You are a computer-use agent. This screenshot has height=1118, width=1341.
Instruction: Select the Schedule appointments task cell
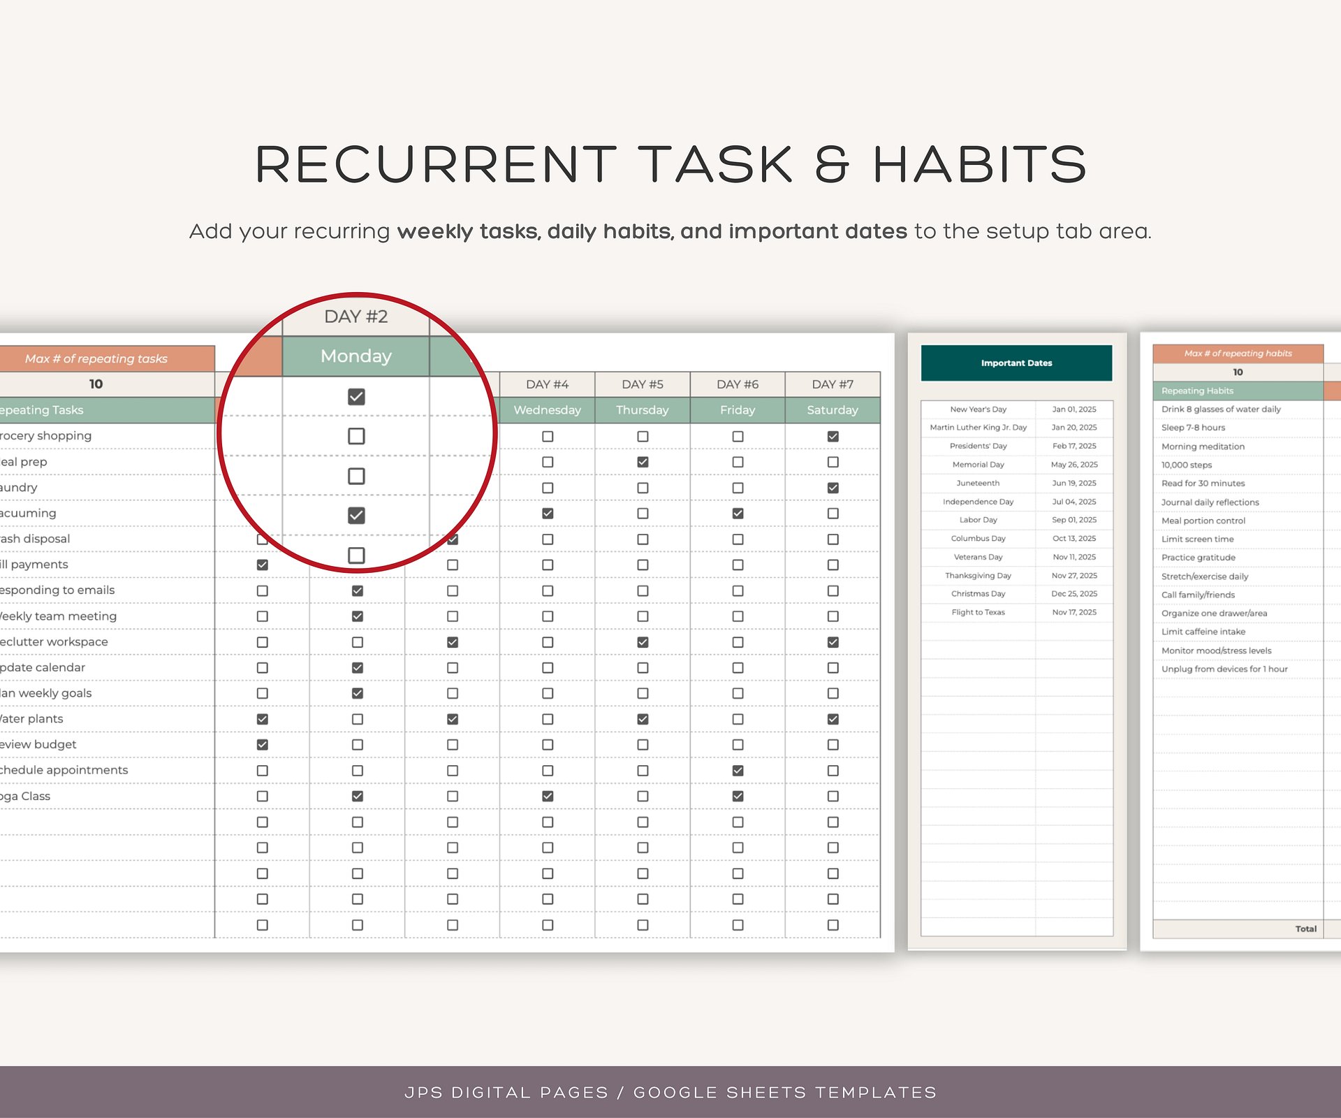pos(107,770)
